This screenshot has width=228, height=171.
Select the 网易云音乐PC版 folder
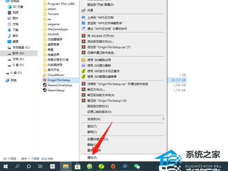56,60
